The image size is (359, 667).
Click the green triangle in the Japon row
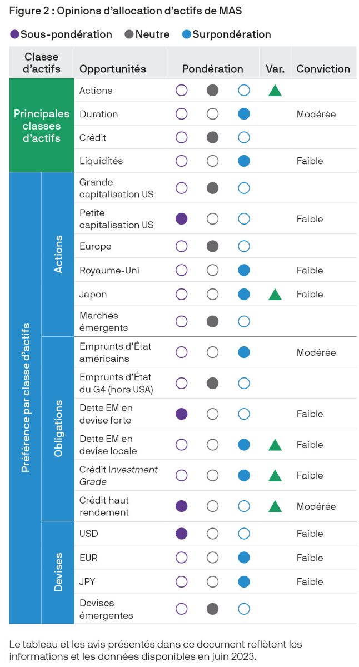(x=275, y=295)
